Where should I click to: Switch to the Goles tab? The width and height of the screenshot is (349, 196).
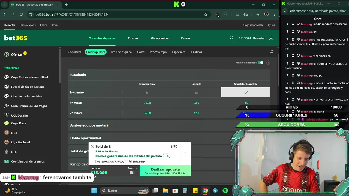tap(141, 52)
